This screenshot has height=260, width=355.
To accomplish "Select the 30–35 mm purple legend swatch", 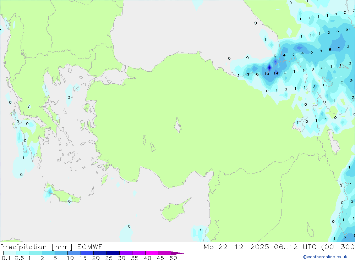I will (x=126, y=253).
